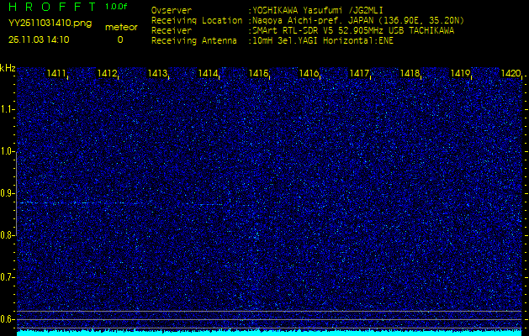529x336 pixels.
Task: Click the 1420 time marker
Action: (x=510, y=74)
